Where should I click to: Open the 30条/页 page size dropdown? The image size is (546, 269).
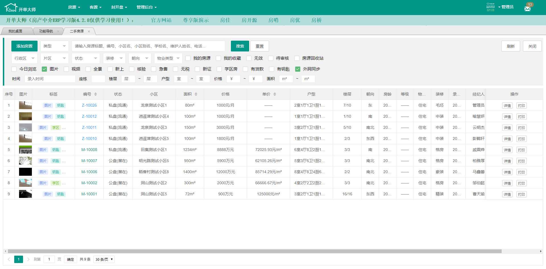(x=104, y=259)
